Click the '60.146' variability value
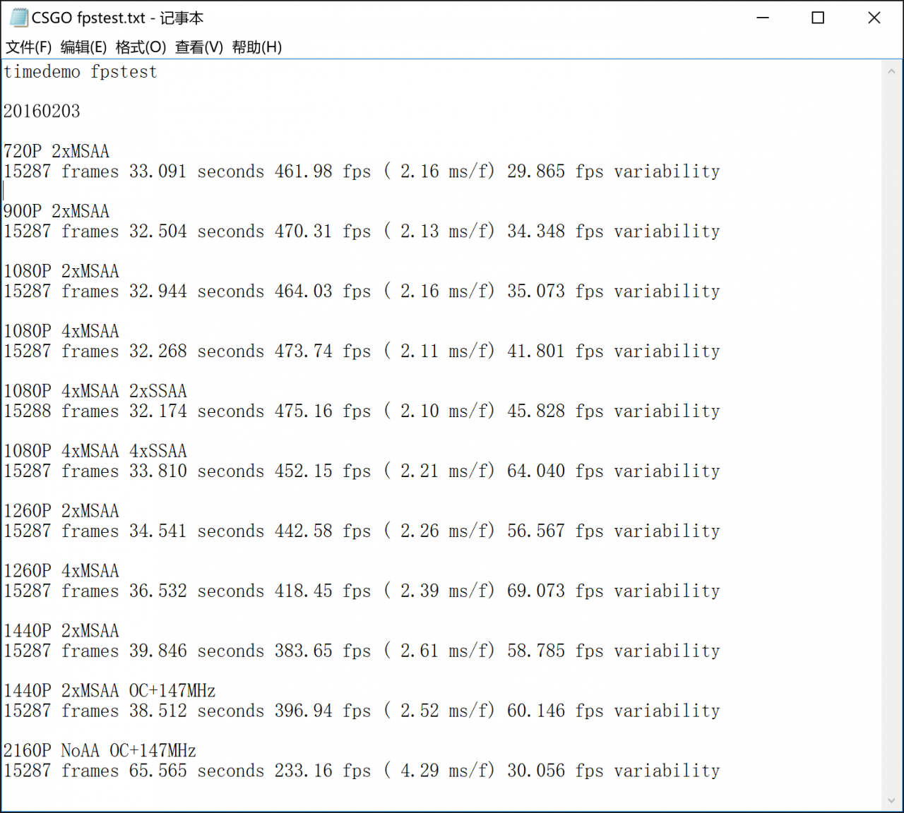Viewport: 904px width, 813px height. pos(536,711)
